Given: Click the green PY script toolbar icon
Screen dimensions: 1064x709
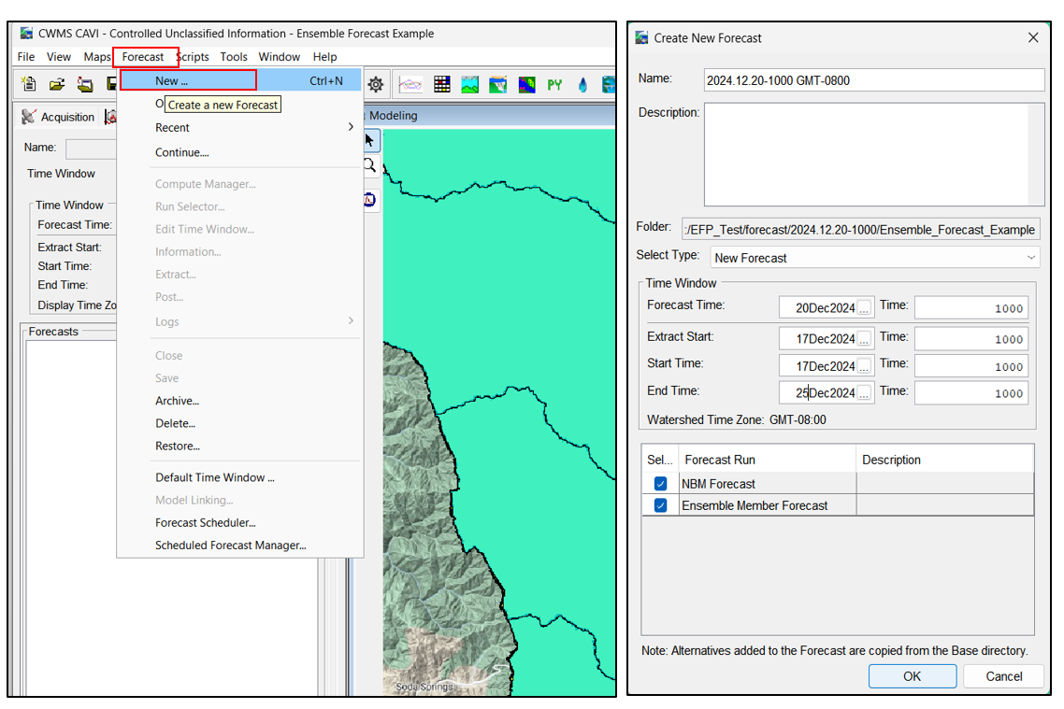Looking at the screenshot, I should [x=554, y=85].
